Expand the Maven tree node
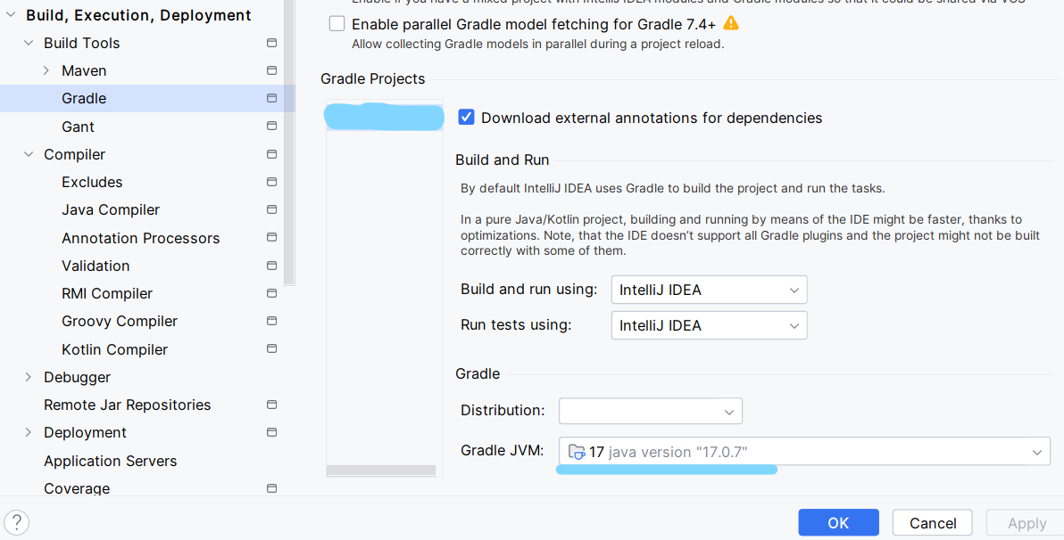Screen dimensions: 1064x540 pos(46,70)
